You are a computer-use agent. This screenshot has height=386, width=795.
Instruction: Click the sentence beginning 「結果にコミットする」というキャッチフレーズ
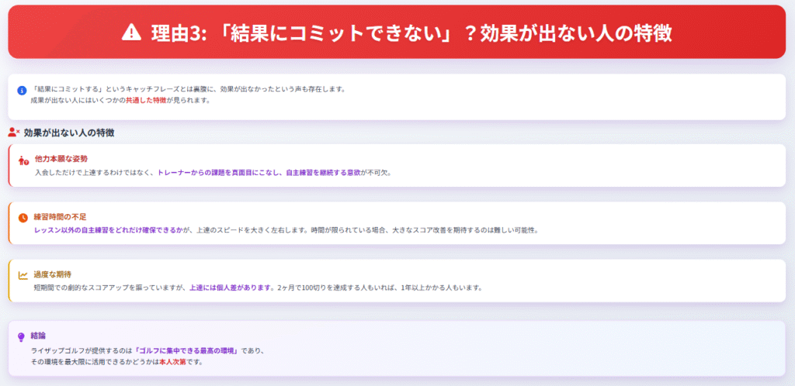(x=188, y=89)
